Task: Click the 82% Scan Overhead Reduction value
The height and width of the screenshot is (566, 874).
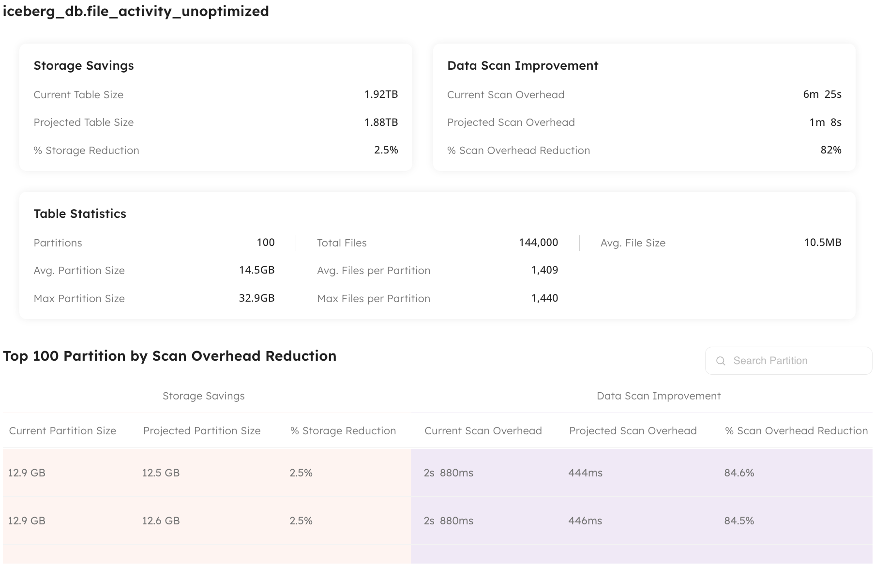Action: click(830, 150)
